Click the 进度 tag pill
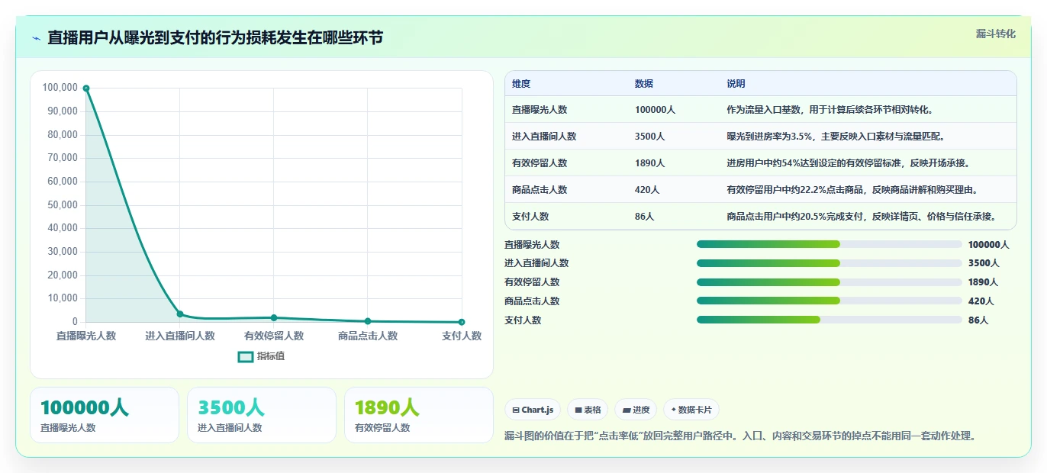This screenshot has height=473, width=1047. 636,410
